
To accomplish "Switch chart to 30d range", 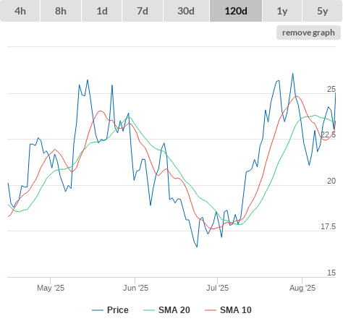I will 186,11.
